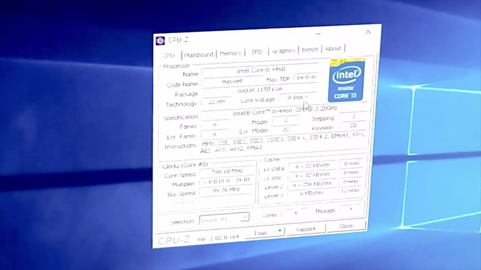Click the Intel Core i5 logo badge
This screenshot has width=481, height=270.
346,80
